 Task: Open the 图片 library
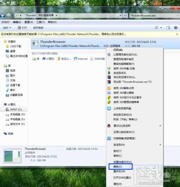pyautogui.click(x=10, y=76)
